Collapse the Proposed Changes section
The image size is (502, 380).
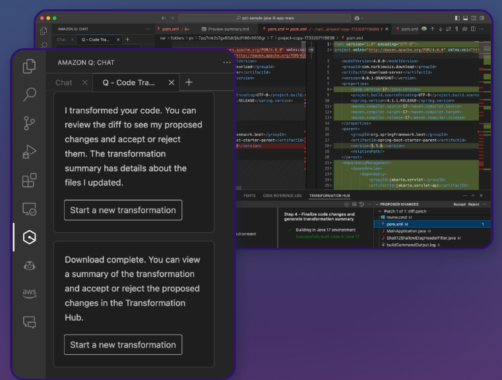[x=377, y=204]
